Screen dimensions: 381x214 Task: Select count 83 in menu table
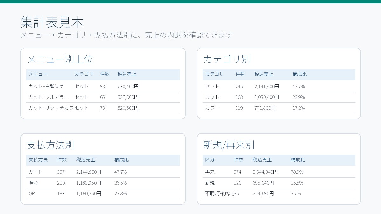click(103, 86)
